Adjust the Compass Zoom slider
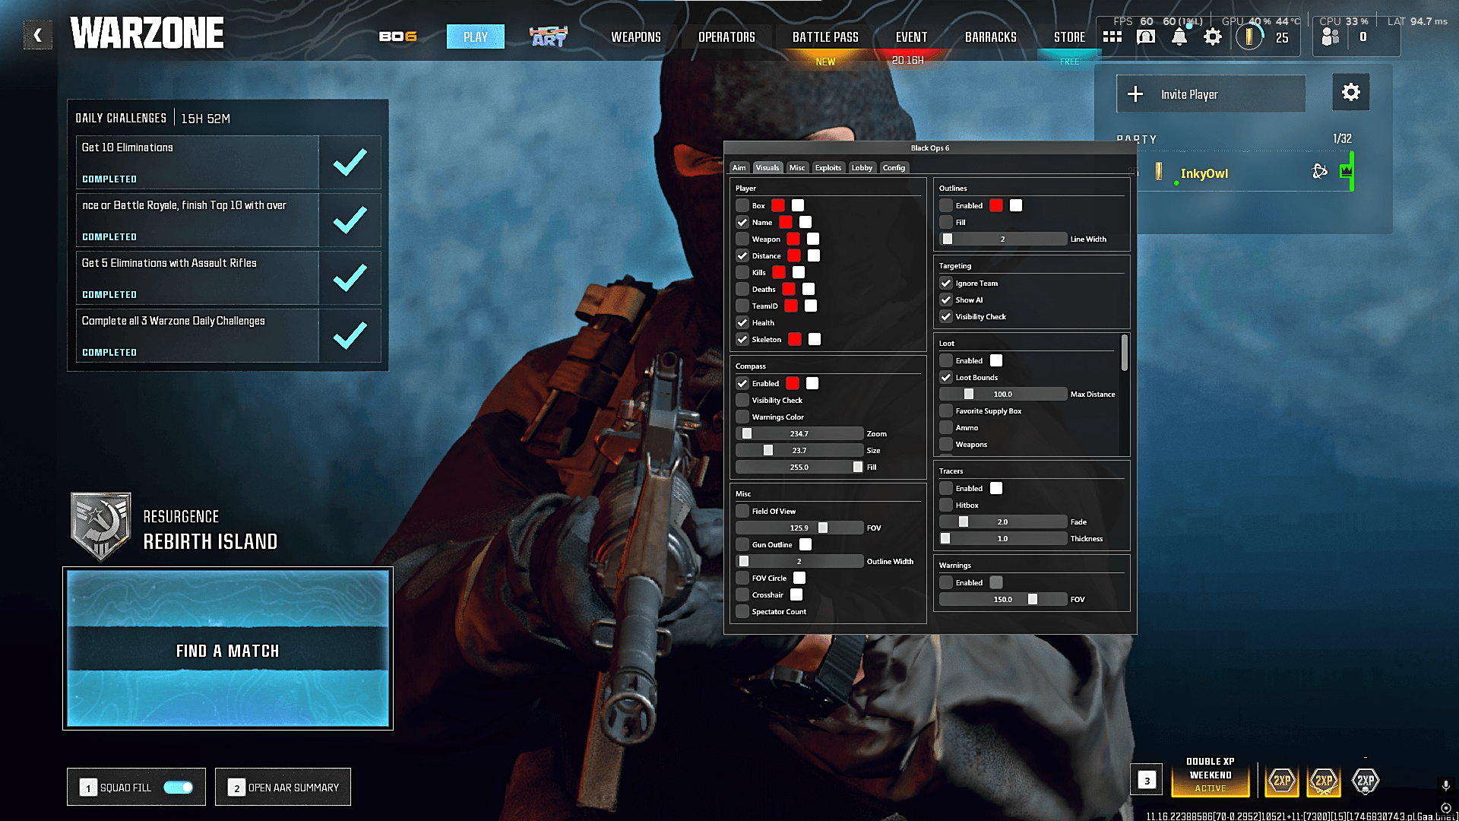This screenshot has height=821, width=1459. (799, 433)
